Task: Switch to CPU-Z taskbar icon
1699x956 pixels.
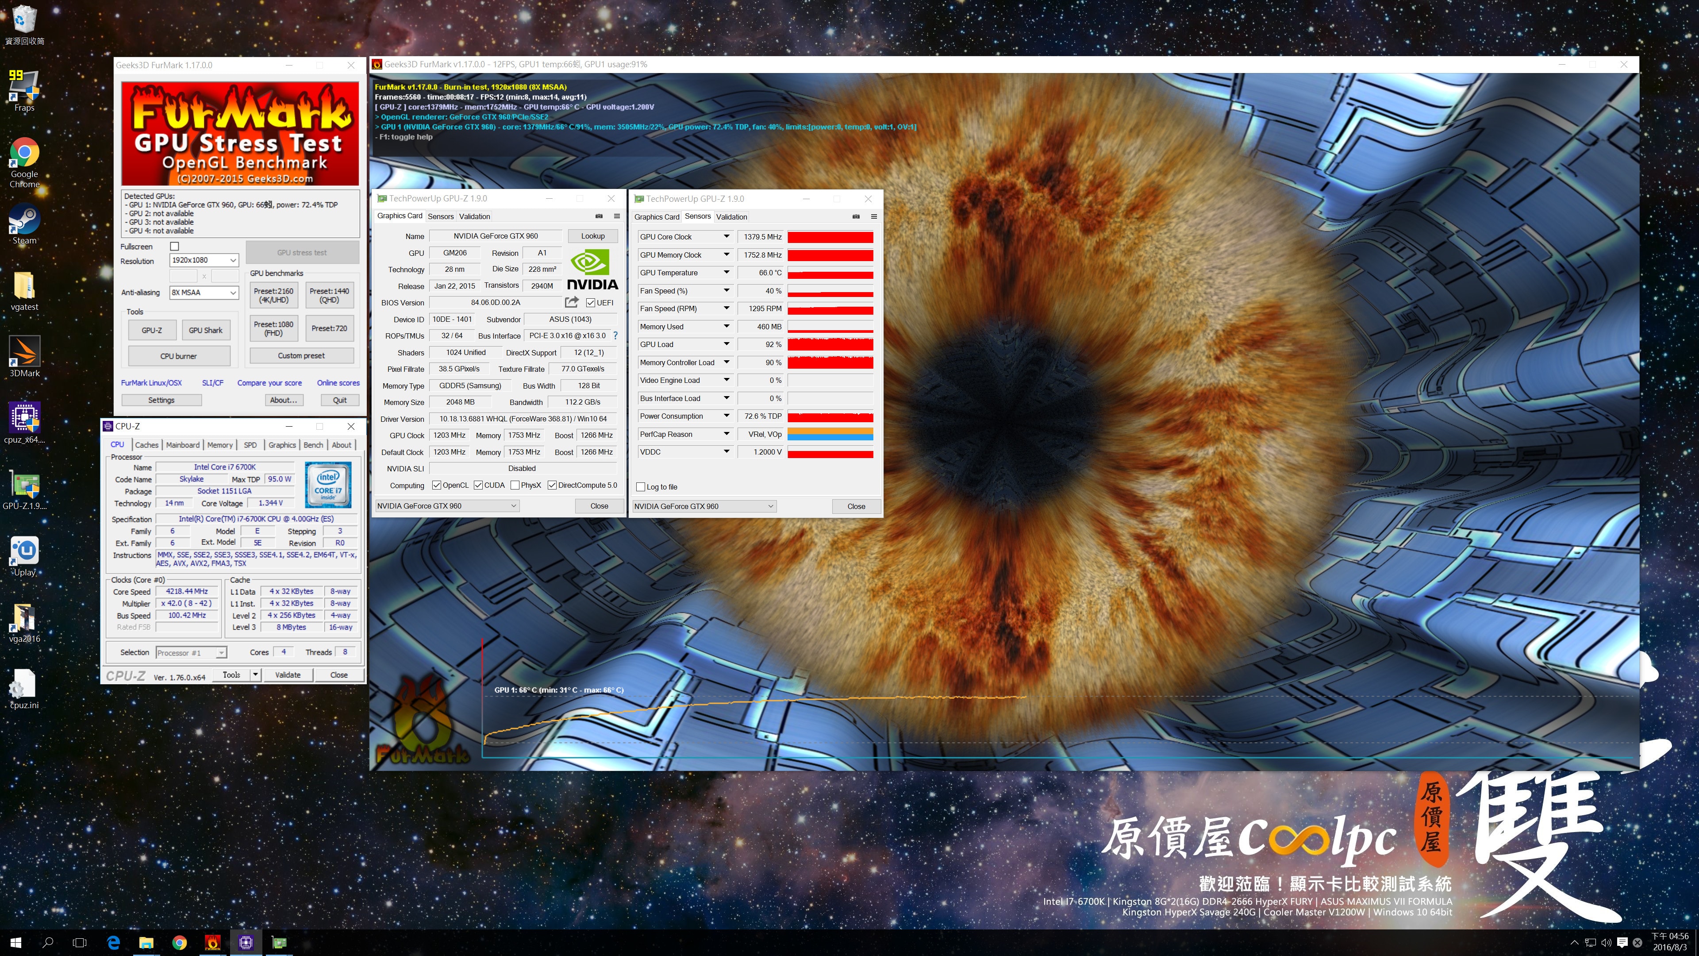Action: tap(246, 942)
